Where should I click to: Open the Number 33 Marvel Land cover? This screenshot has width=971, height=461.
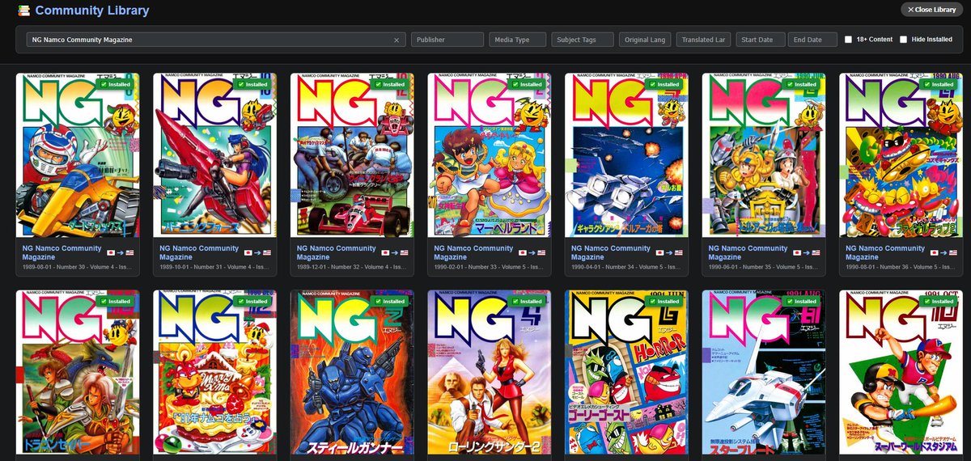click(x=490, y=154)
